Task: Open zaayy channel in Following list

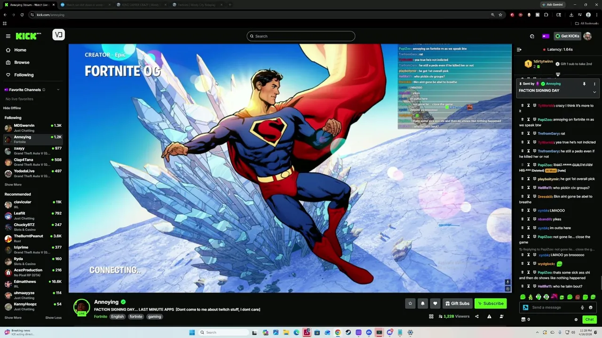Action: coord(33,151)
